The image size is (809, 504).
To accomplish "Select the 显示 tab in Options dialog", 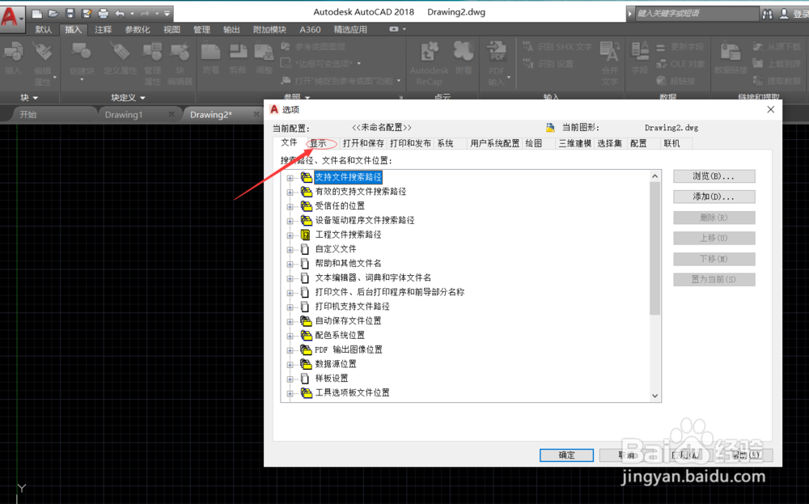I will (318, 143).
